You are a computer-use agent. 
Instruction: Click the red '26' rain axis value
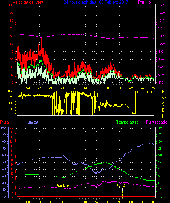[12, 137]
